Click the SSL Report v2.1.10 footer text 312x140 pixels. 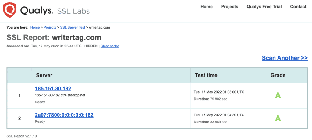(x=22, y=136)
